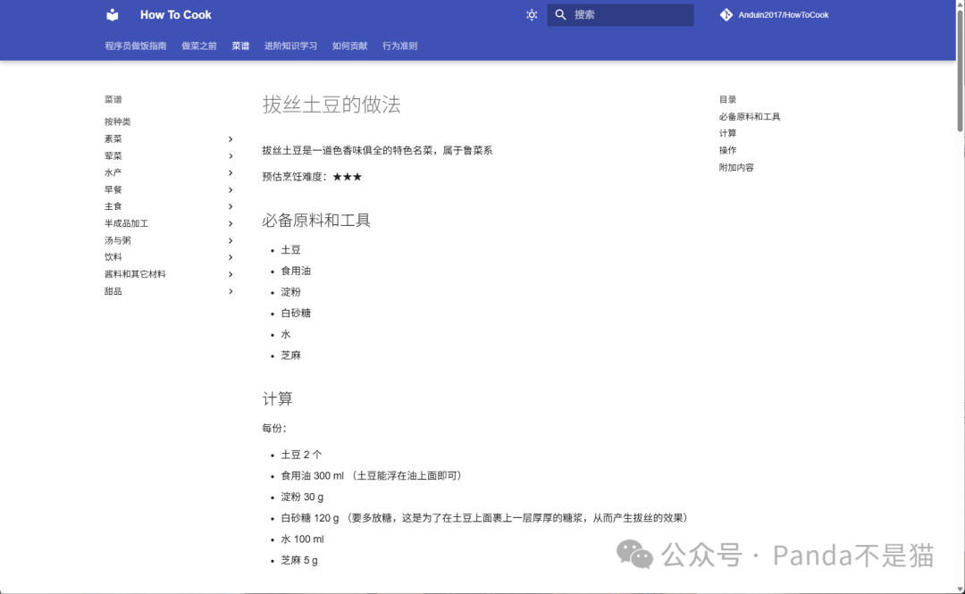The width and height of the screenshot is (965, 594).
Task: Click the 土豆 2 个 list item
Action: tap(302, 455)
